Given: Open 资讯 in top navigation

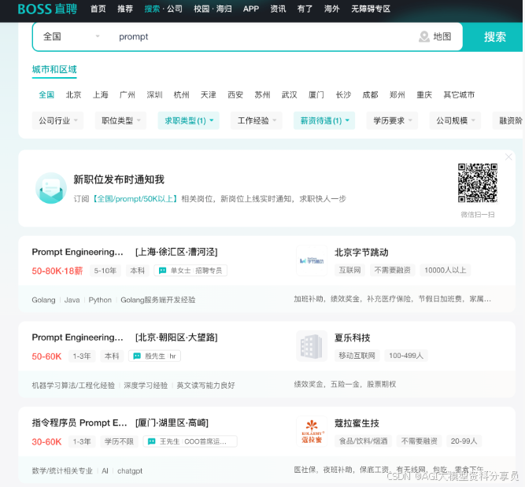Looking at the screenshot, I should (x=278, y=9).
